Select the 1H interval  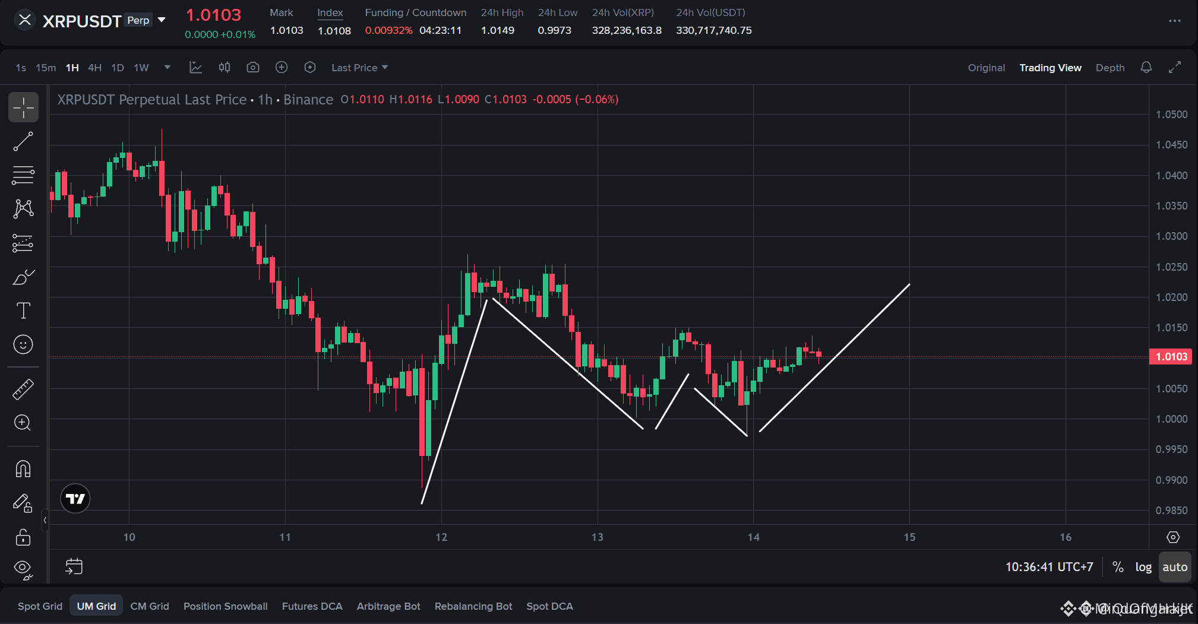tap(72, 68)
